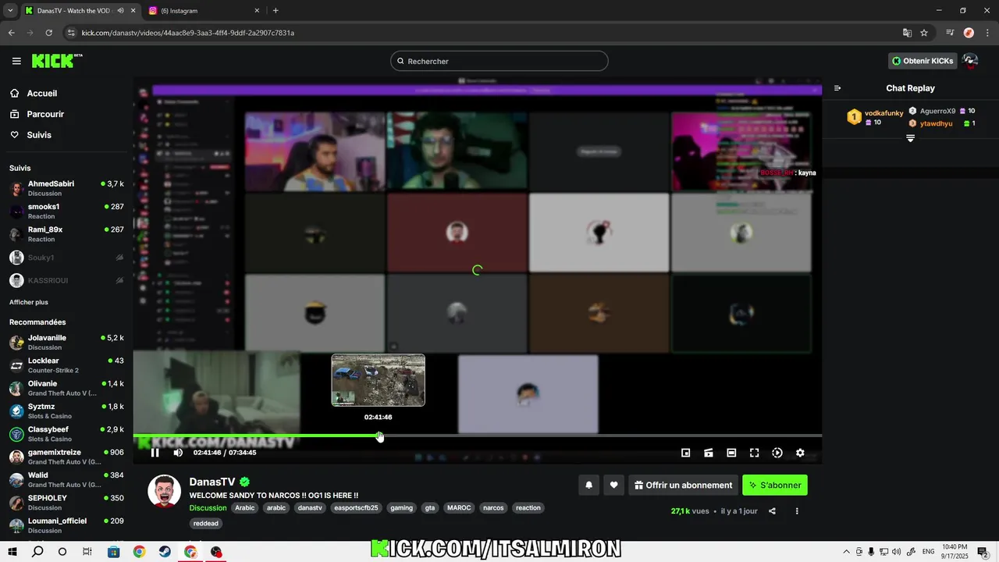Click Offrir un abonnement button
The width and height of the screenshot is (999, 562).
(683, 485)
